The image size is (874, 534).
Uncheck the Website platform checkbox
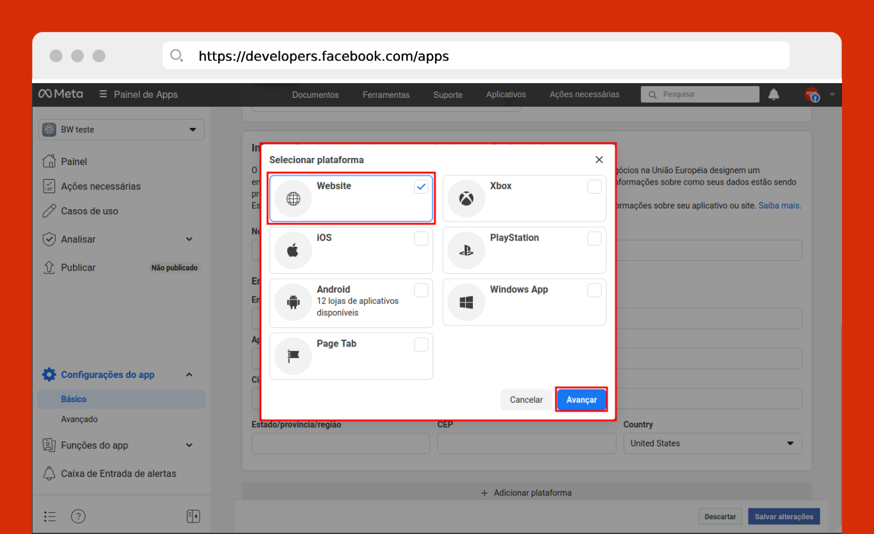(x=421, y=187)
